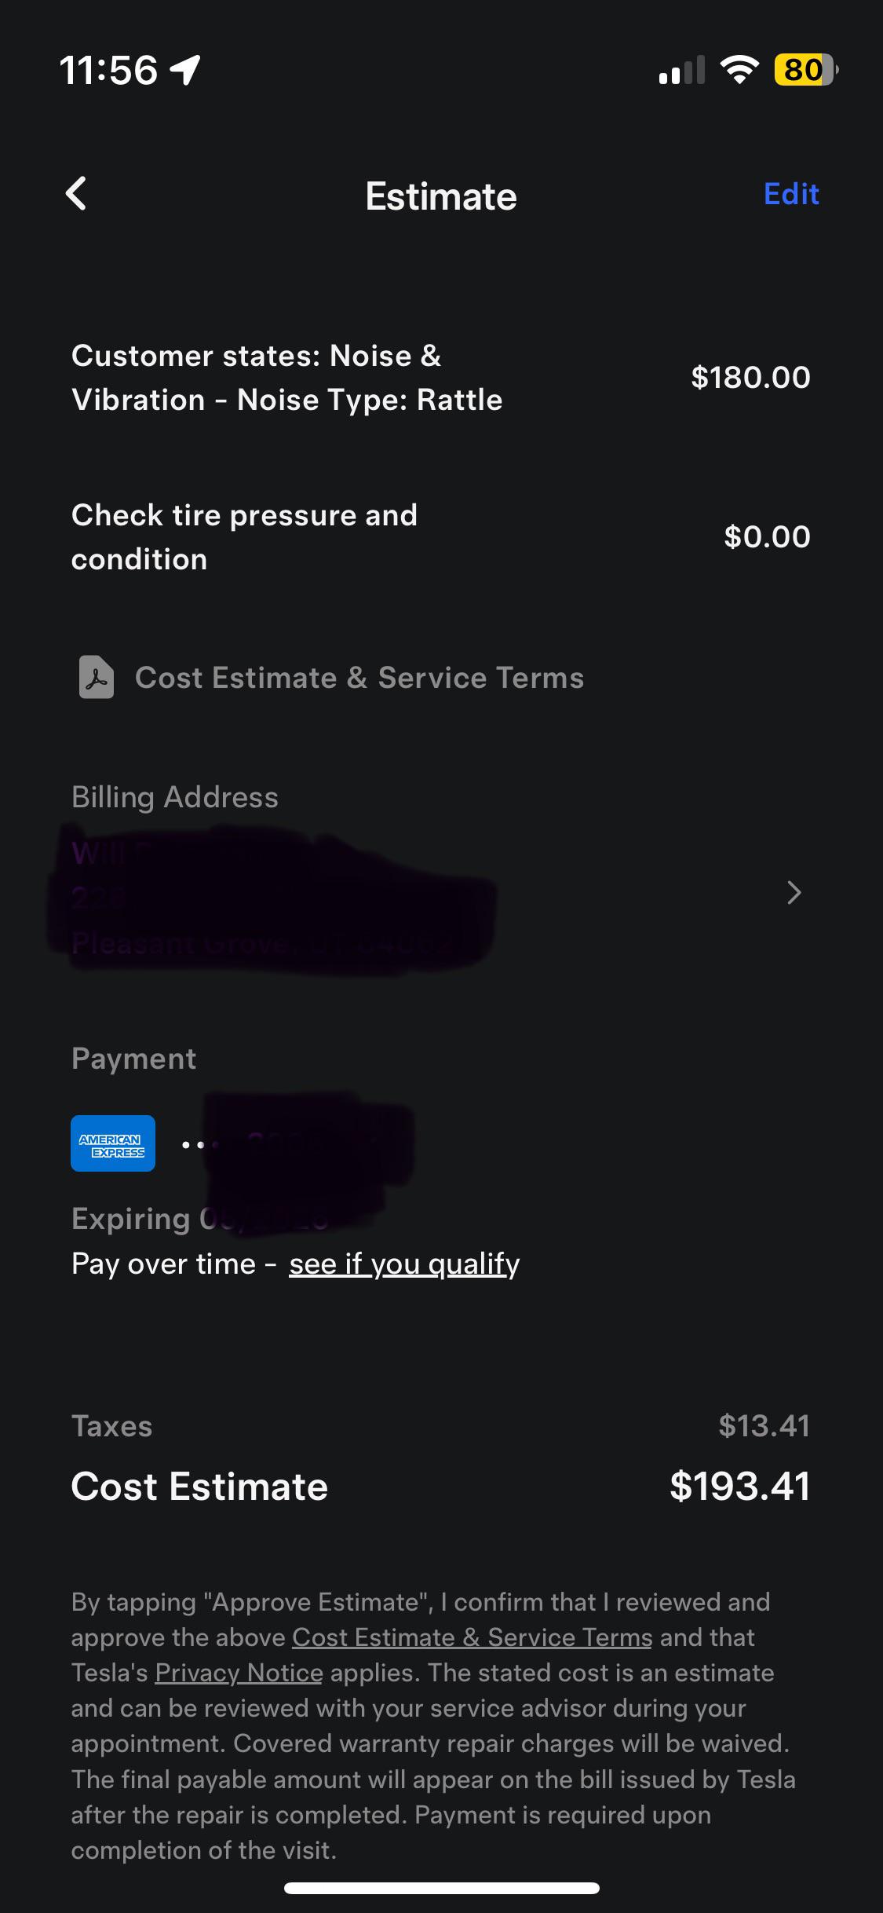Image resolution: width=883 pixels, height=1913 pixels.
Task: Tap the Estimate page title
Action: 441,196
